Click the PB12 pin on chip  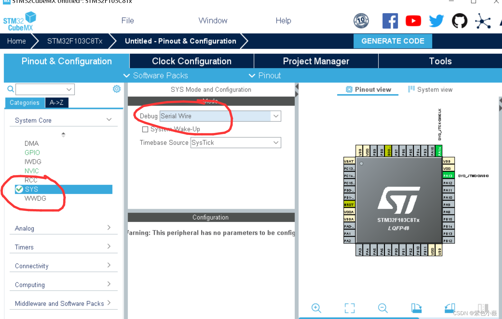[x=448, y=241]
